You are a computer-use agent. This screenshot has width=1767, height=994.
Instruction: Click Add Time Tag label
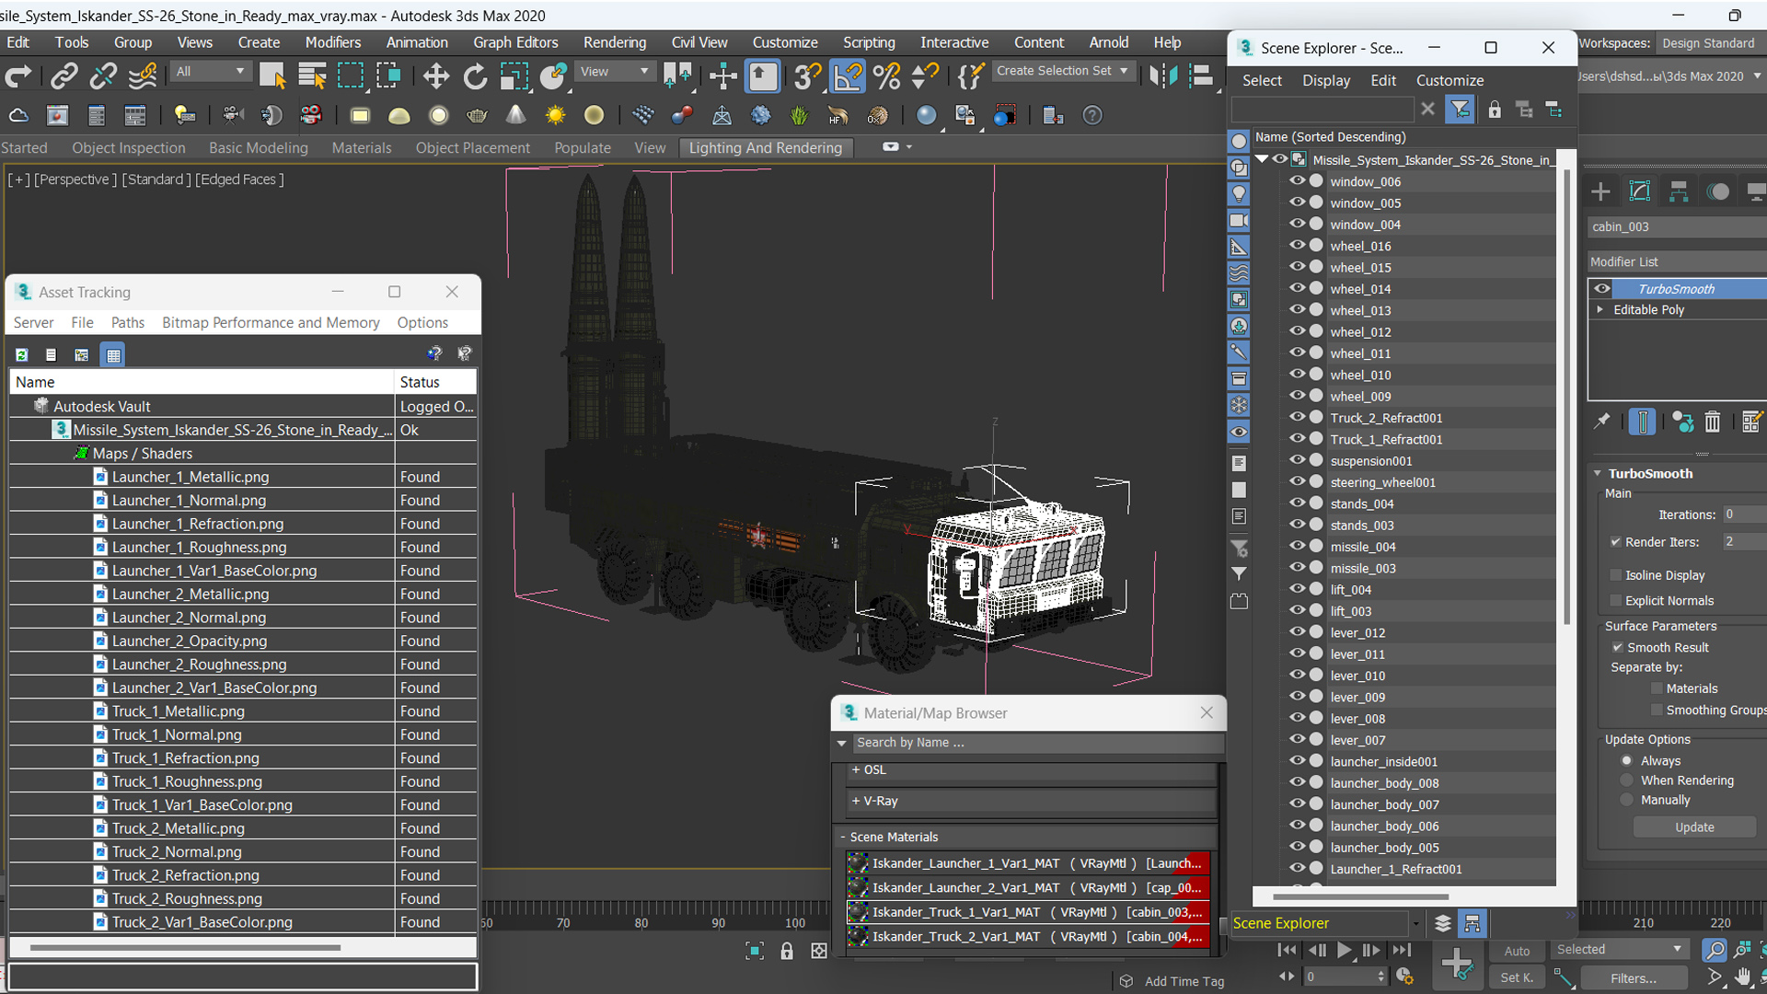point(1184,981)
